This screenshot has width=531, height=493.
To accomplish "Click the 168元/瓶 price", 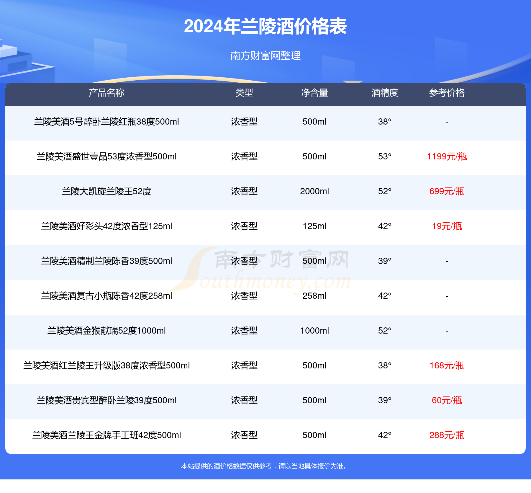I will pyautogui.click(x=447, y=365).
